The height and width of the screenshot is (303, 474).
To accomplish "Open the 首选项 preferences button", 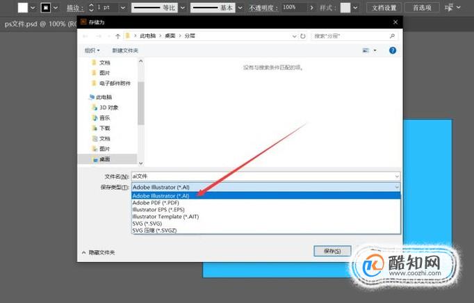I will tap(422, 8).
